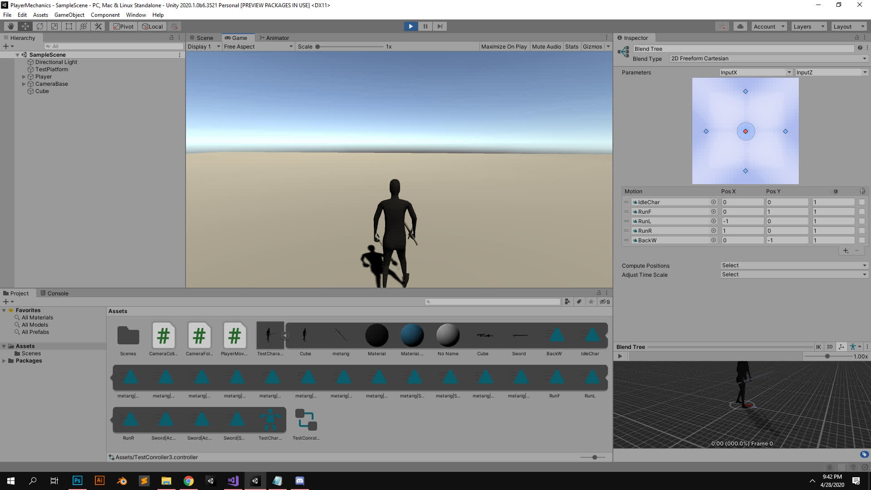Select the Move tool
The image size is (871, 490).
pyautogui.click(x=25, y=26)
